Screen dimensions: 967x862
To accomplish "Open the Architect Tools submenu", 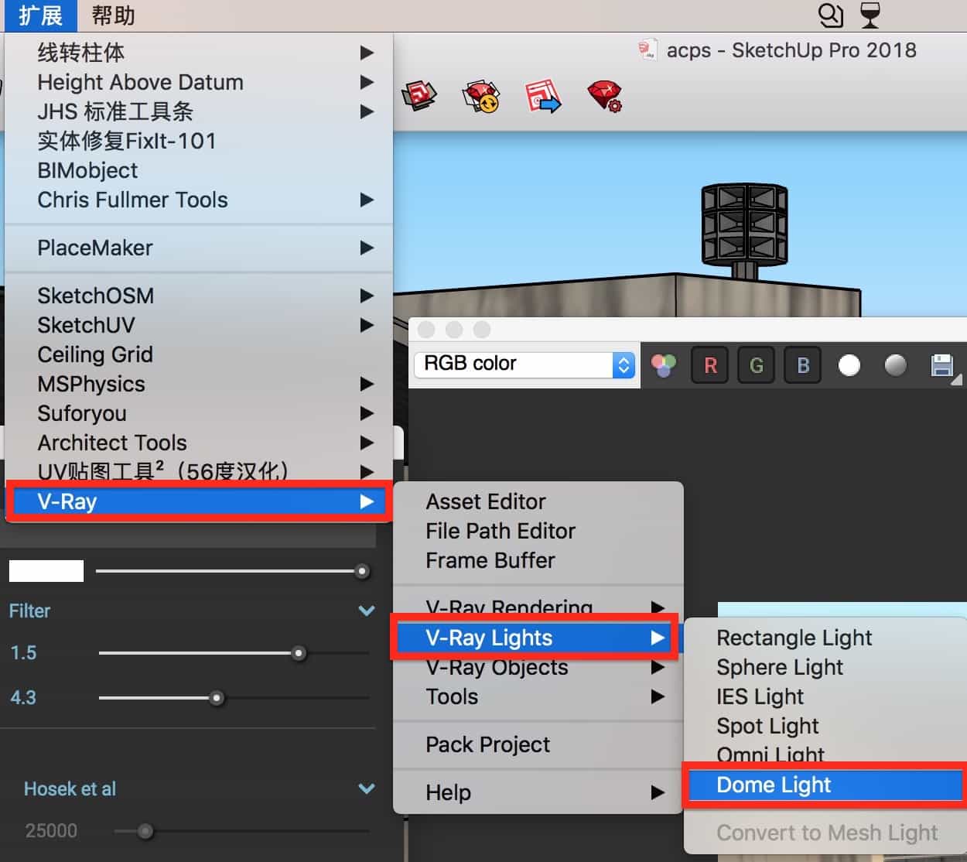I will 199,443.
